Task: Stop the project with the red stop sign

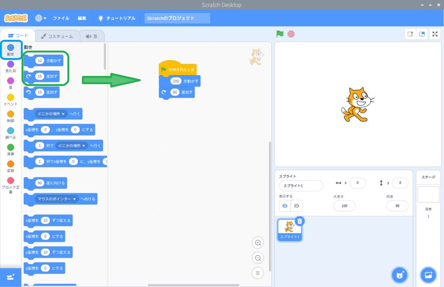Action: 291,34
